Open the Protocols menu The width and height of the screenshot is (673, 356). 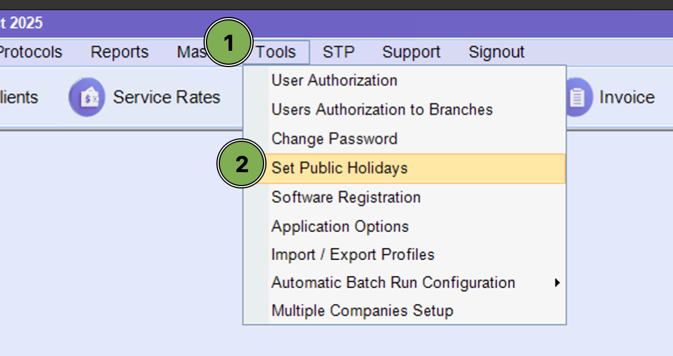[29, 53]
